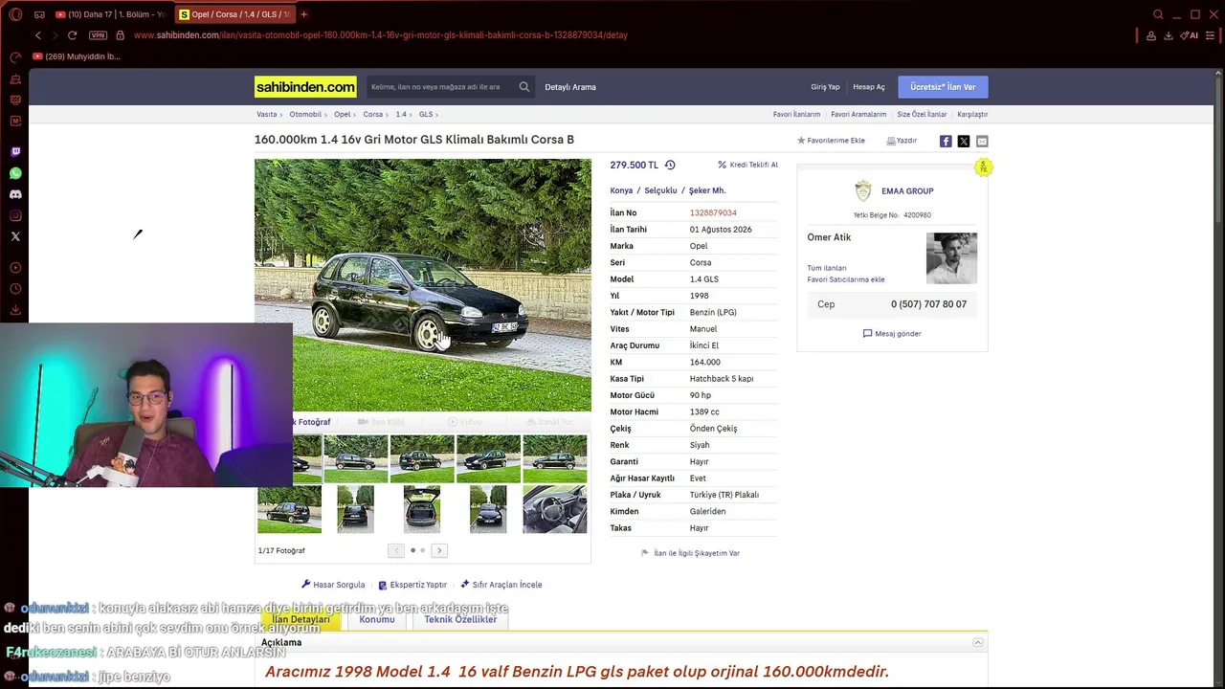Report listing via İlan ile İlgili Şikayetim Var
Screen dimensions: 1225x689
tap(690, 553)
